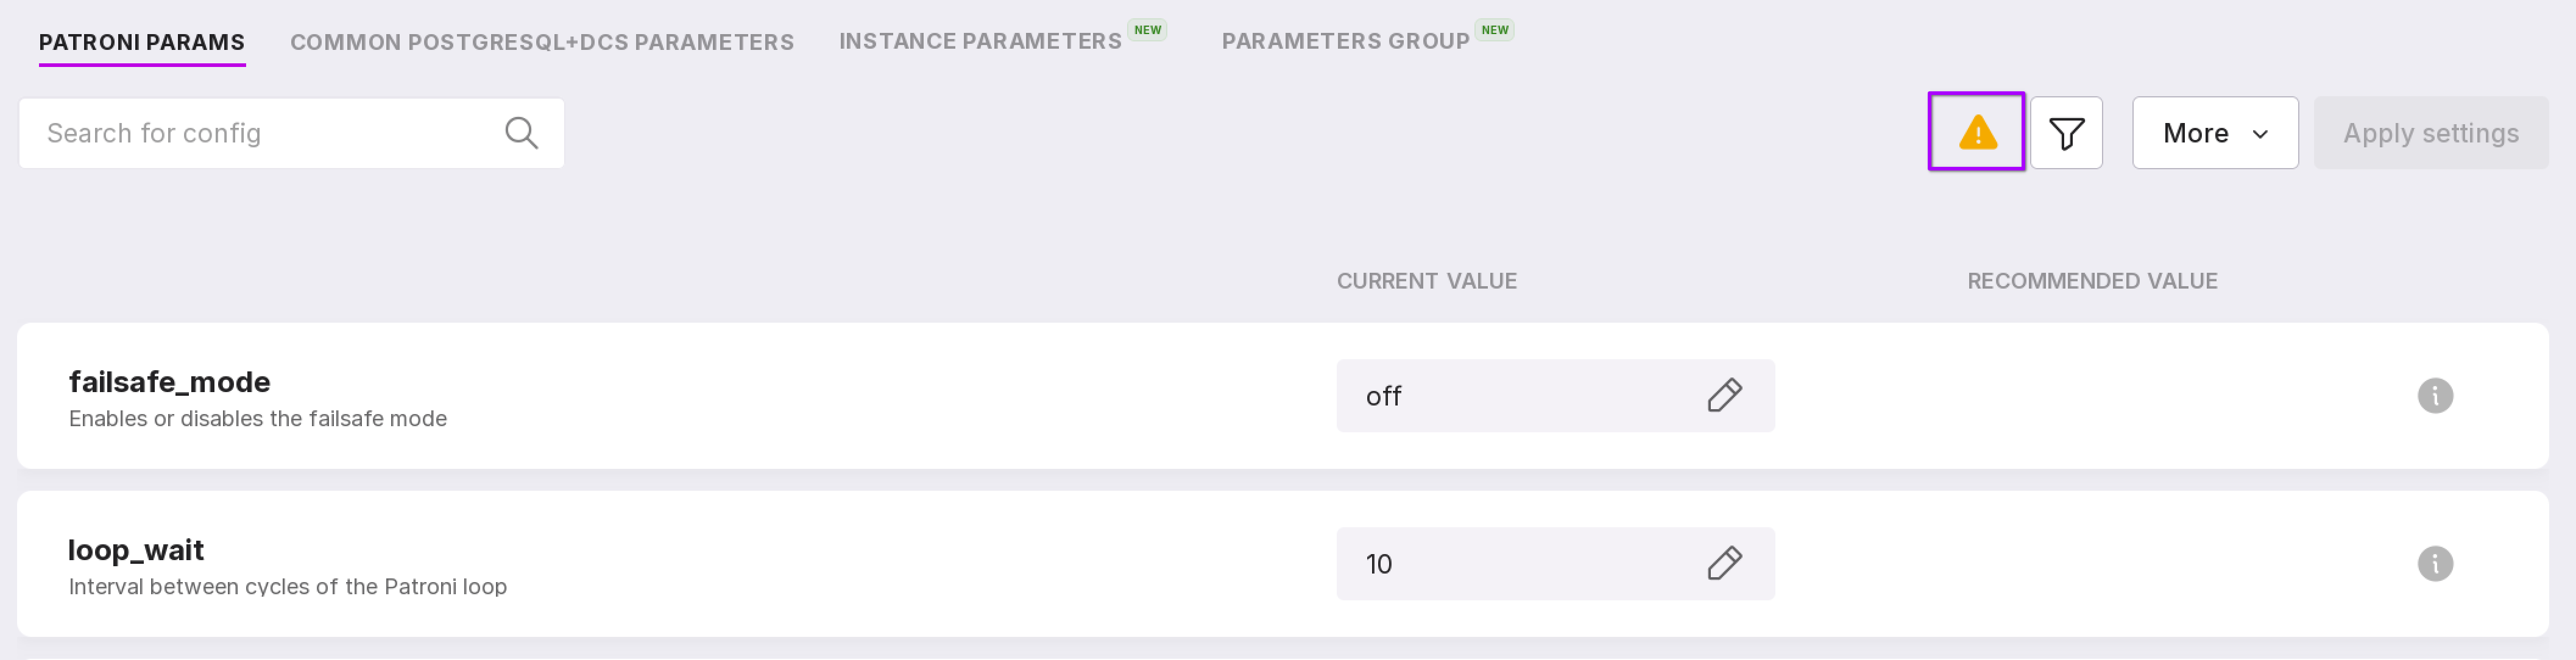
Task: Open the filter funnel icon
Action: point(2066,133)
